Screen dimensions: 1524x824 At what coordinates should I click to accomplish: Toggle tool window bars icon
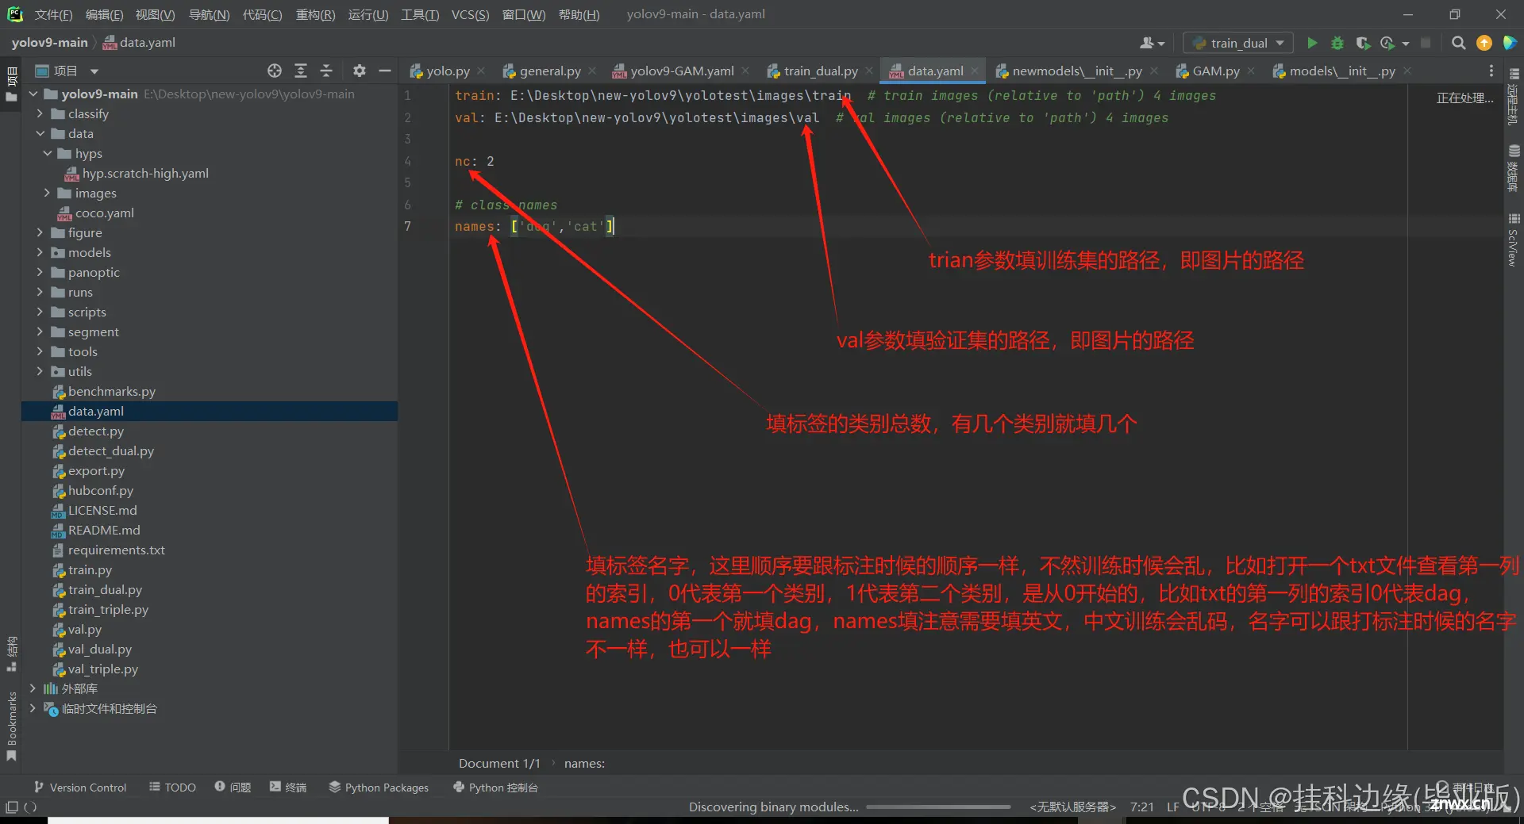(x=11, y=807)
